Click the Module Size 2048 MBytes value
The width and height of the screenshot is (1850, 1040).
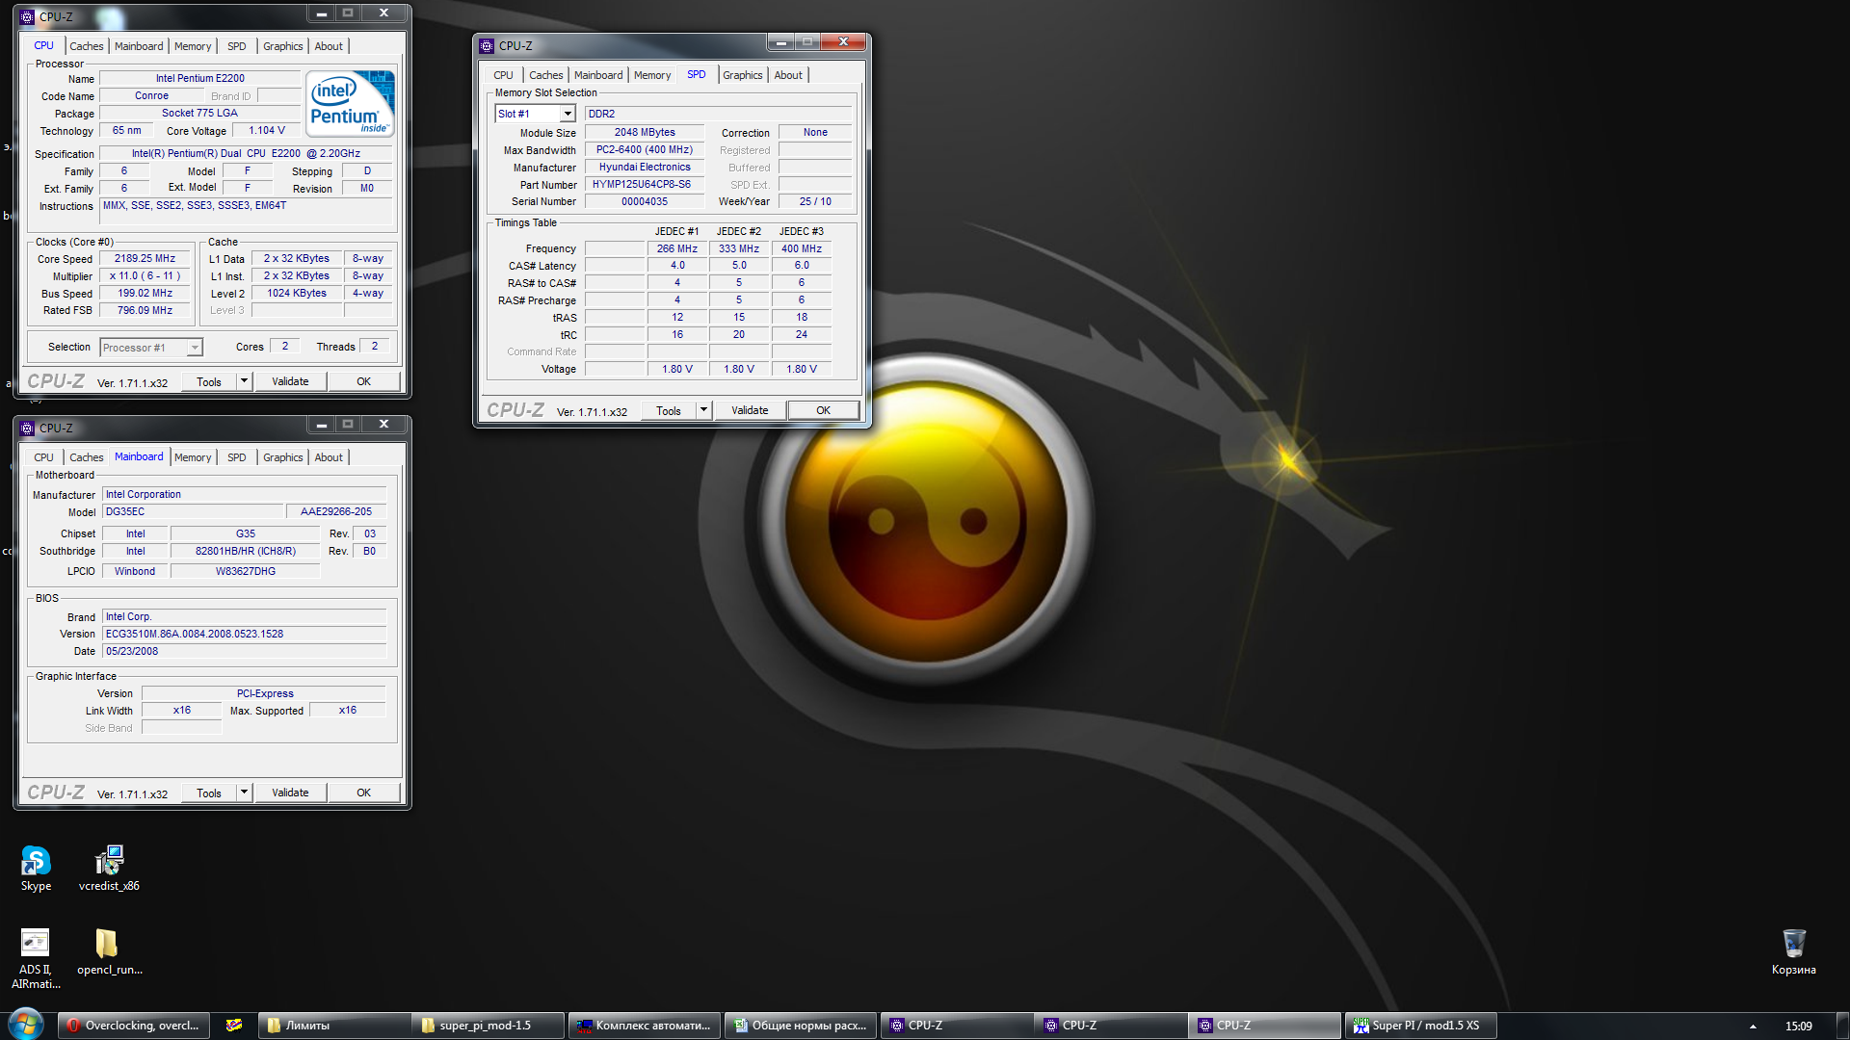[x=645, y=132]
